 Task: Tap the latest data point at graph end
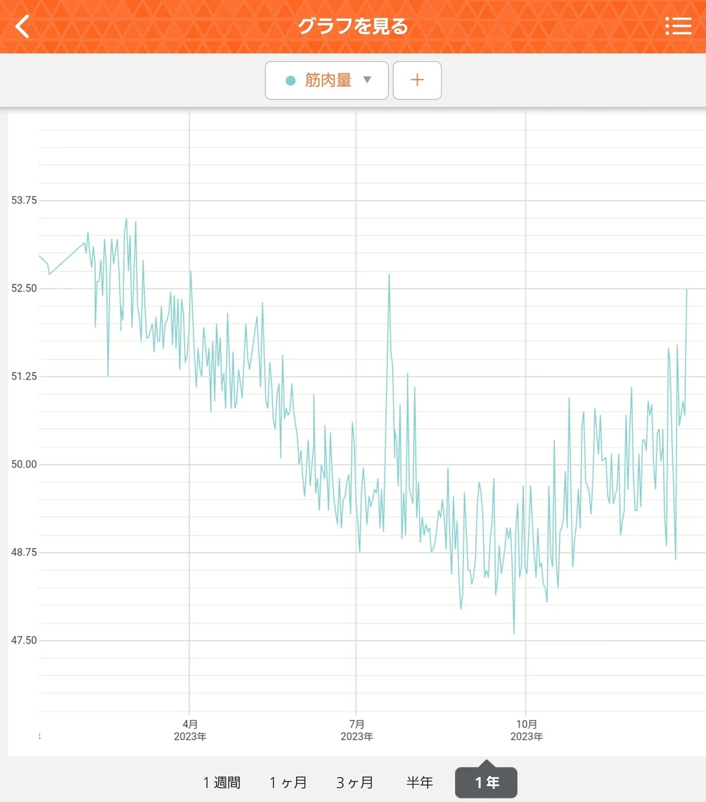coord(687,289)
